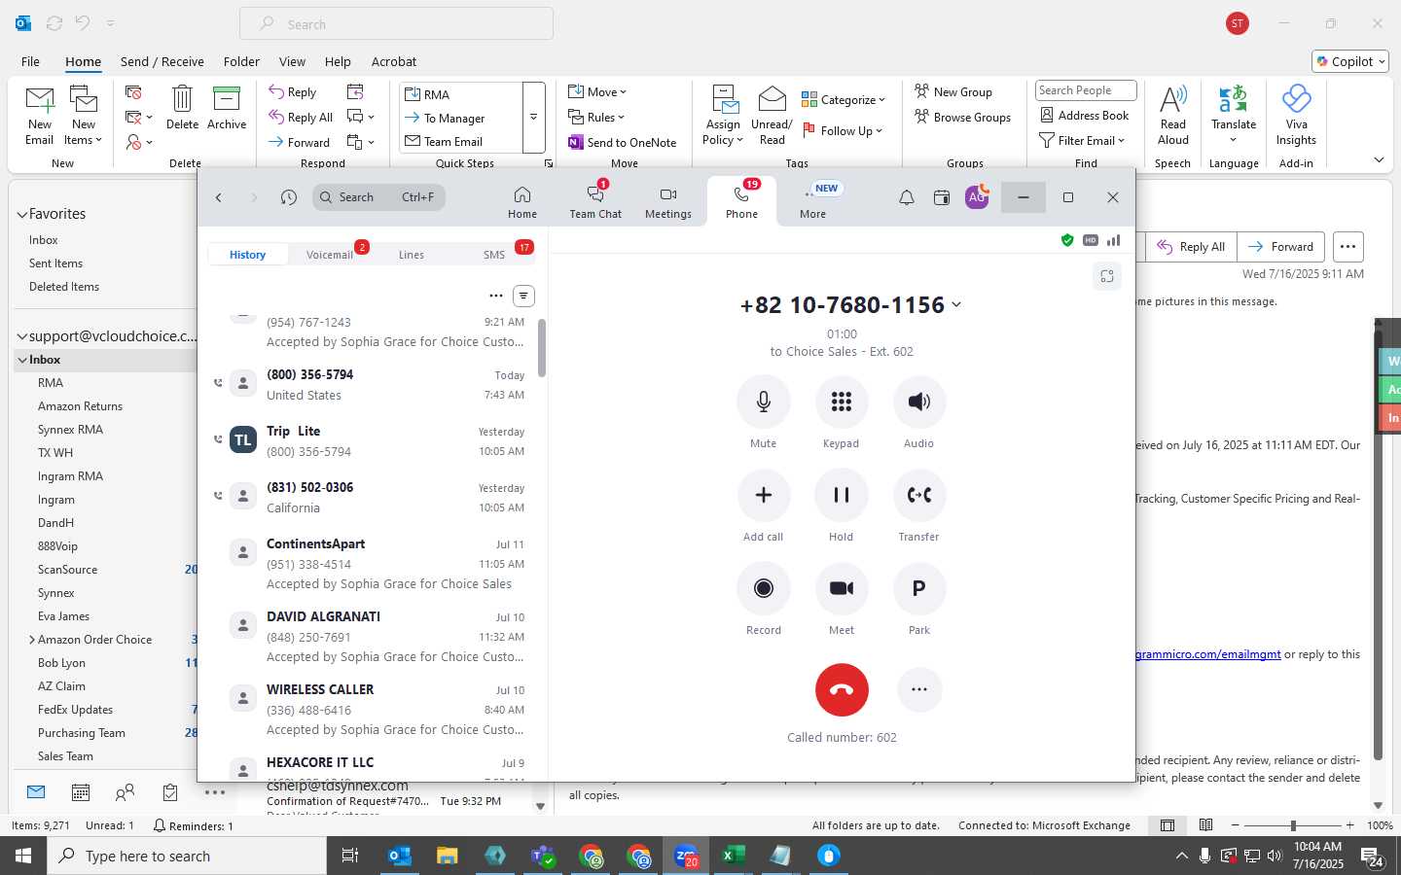Open Zoom calendar icon
The image size is (1401, 875).
pos(941,197)
